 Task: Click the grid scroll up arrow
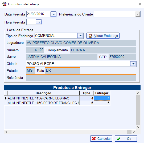(x=138, y=93)
